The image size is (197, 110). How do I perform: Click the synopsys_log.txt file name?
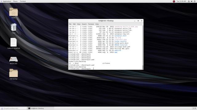[122, 34]
